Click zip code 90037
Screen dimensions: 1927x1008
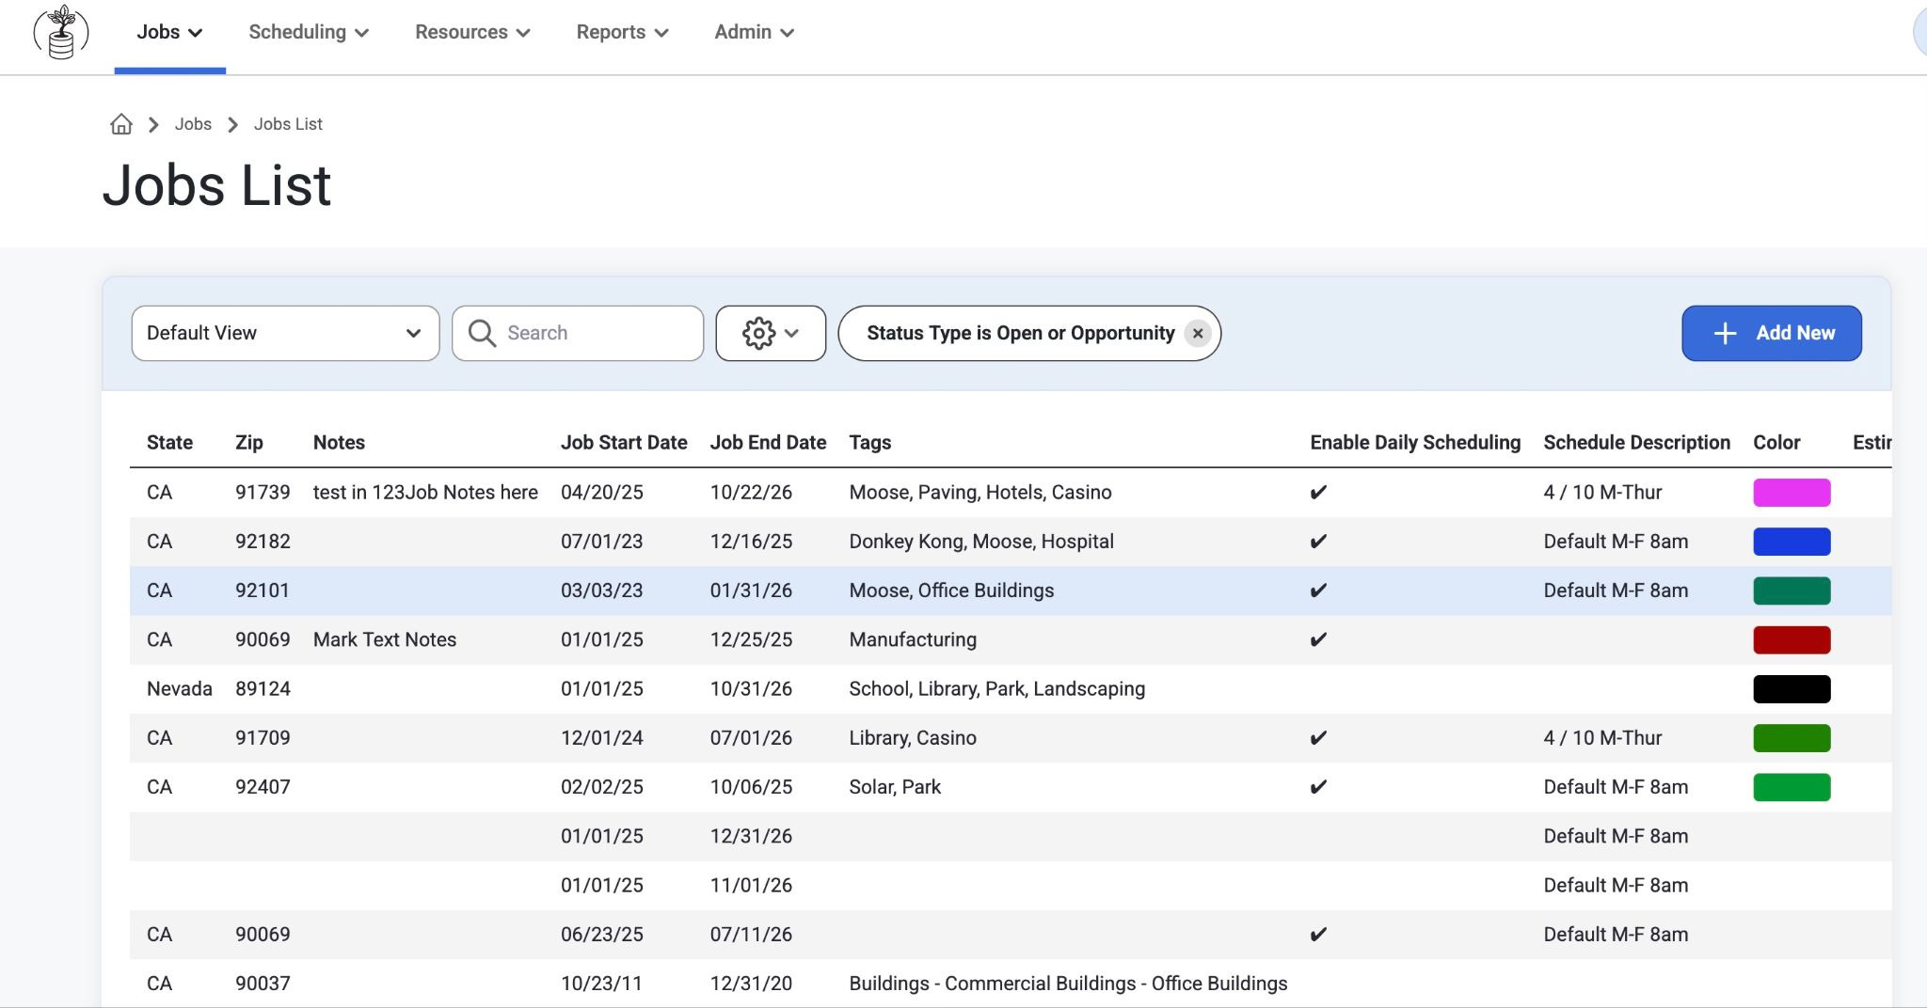click(263, 984)
